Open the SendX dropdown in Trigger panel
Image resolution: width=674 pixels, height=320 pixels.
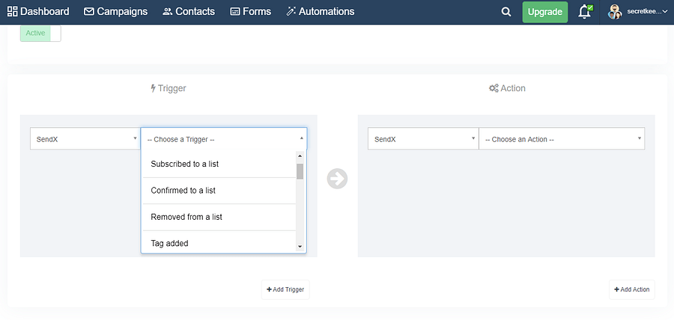point(85,139)
